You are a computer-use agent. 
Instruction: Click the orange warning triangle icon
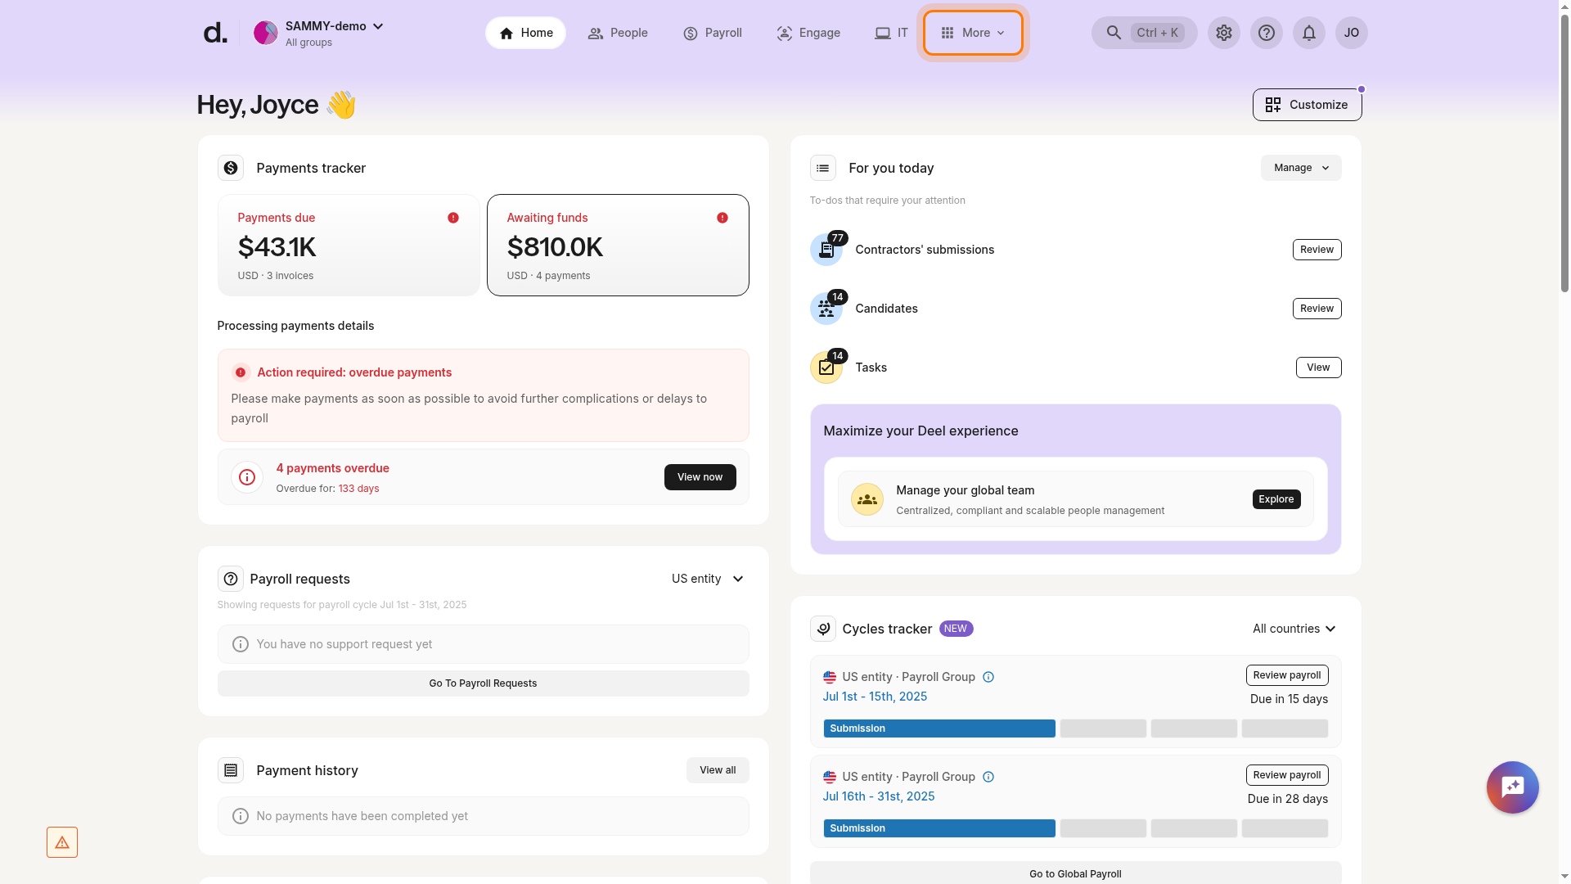click(x=62, y=842)
